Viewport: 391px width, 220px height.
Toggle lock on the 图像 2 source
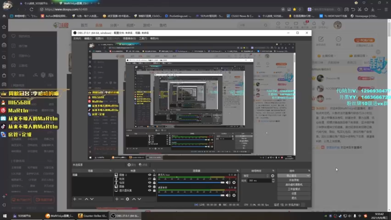154,175
